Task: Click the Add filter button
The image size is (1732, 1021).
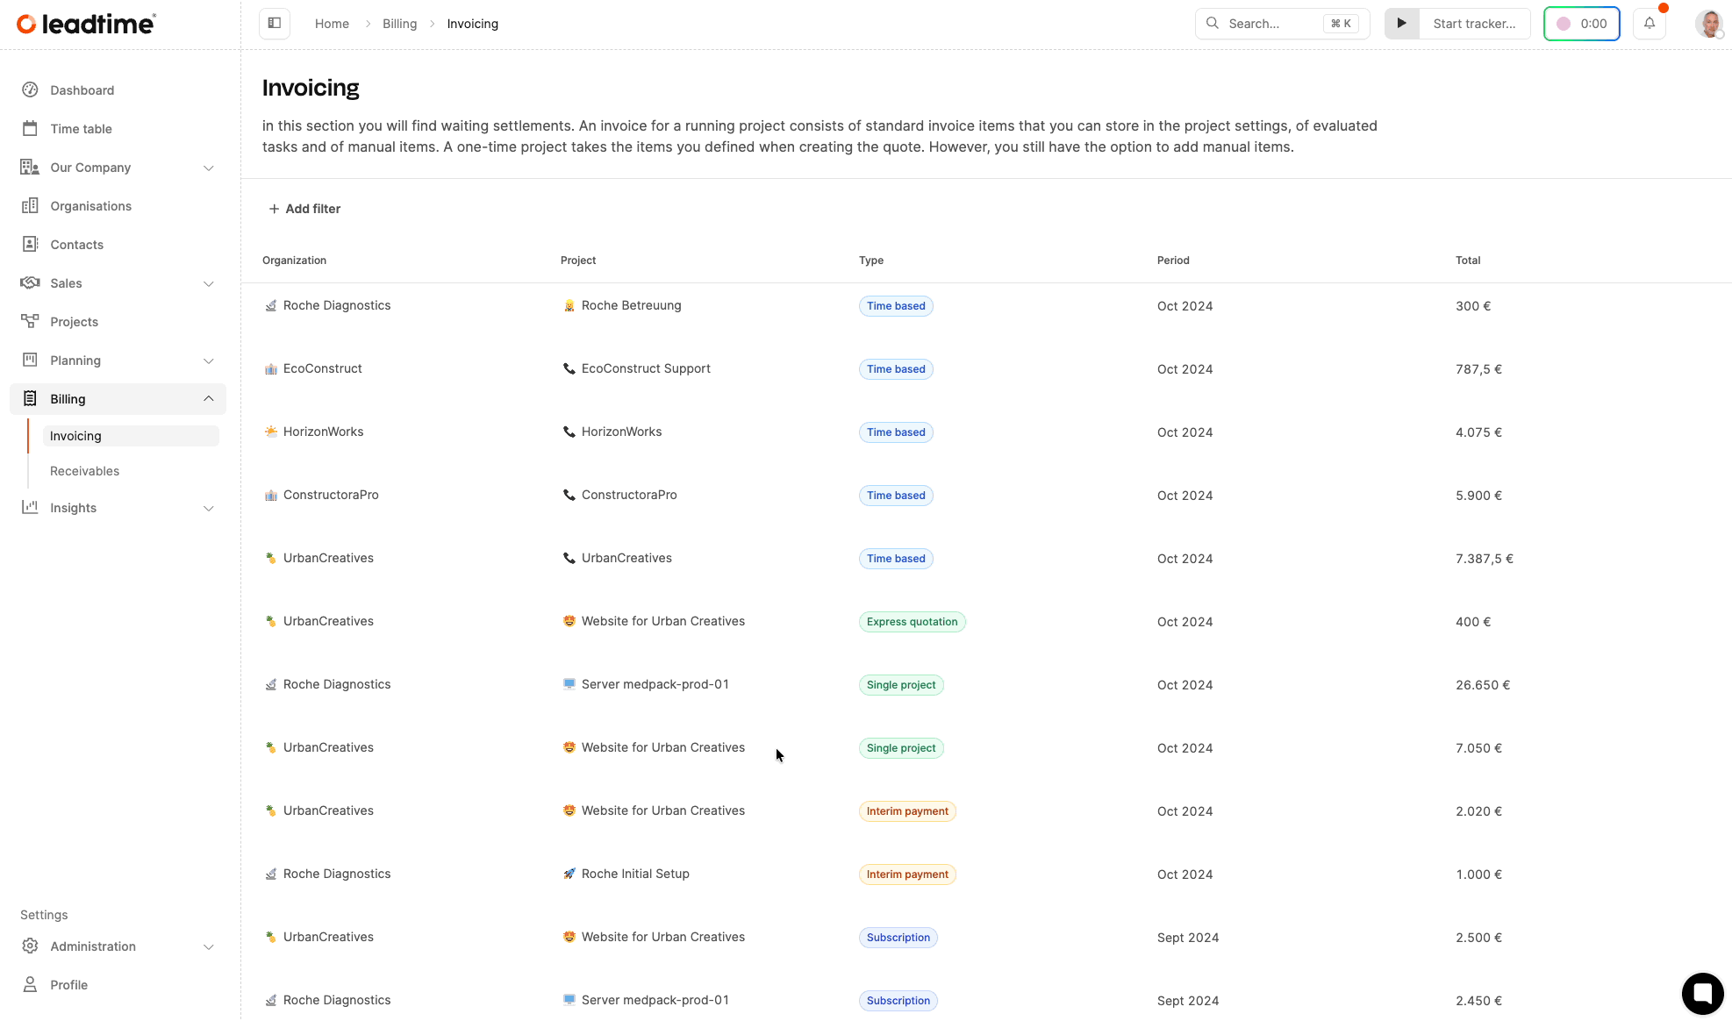Action: [304, 209]
